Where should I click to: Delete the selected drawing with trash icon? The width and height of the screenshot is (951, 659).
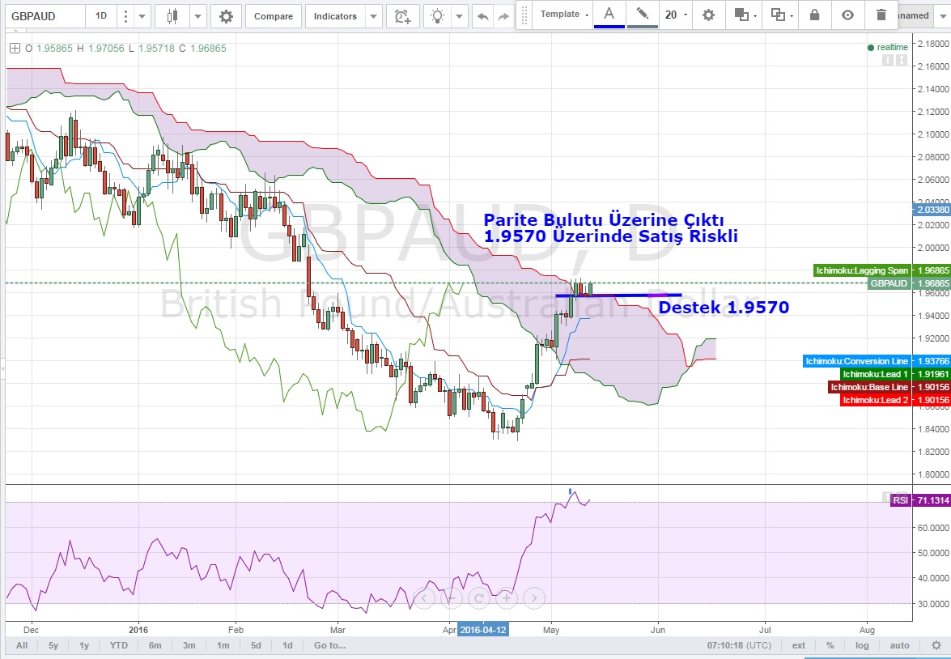[881, 15]
